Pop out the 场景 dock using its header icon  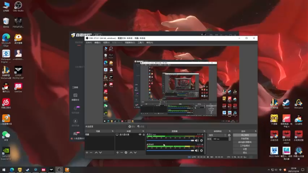(112, 131)
